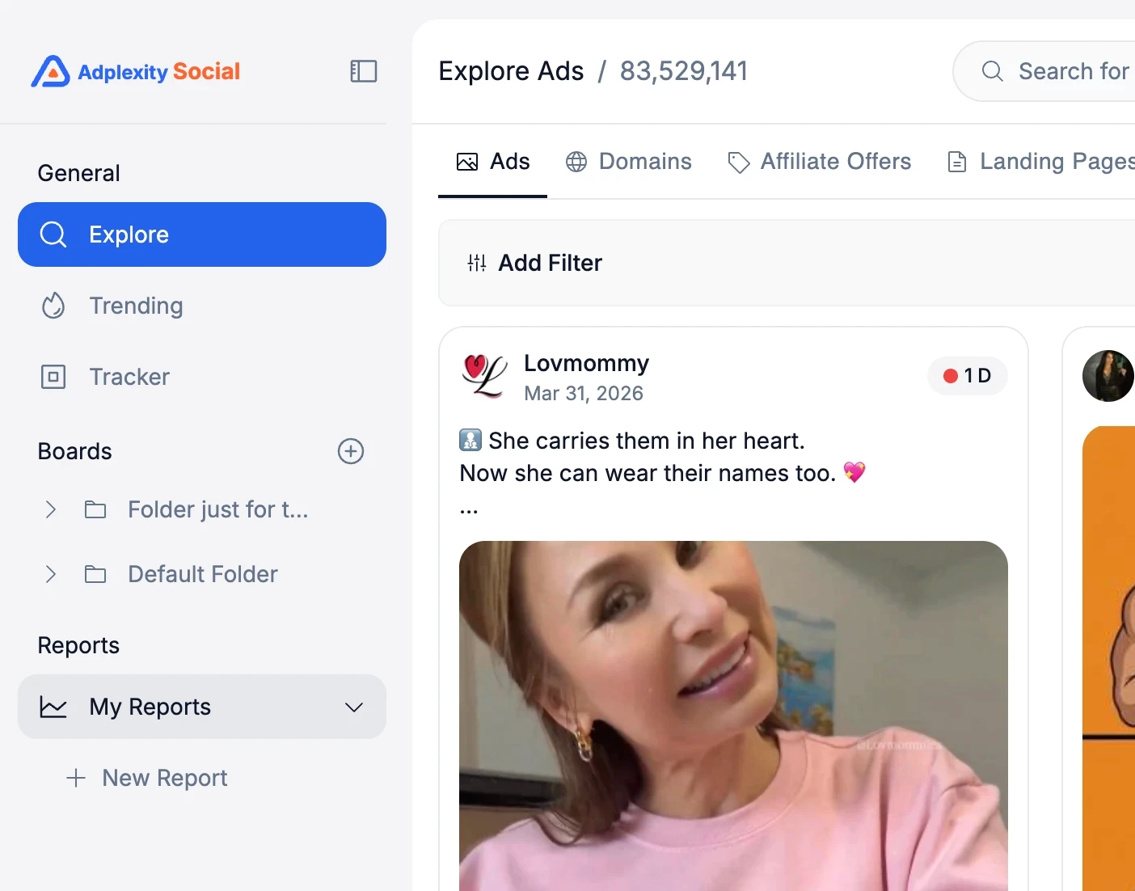Switch to the Affiliate Offers tab
Image resolution: width=1135 pixels, height=891 pixels.
point(820,162)
